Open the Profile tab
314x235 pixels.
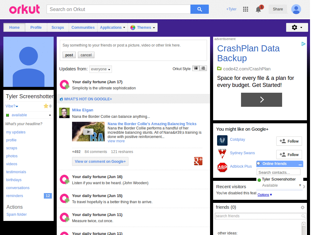coord(36,28)
